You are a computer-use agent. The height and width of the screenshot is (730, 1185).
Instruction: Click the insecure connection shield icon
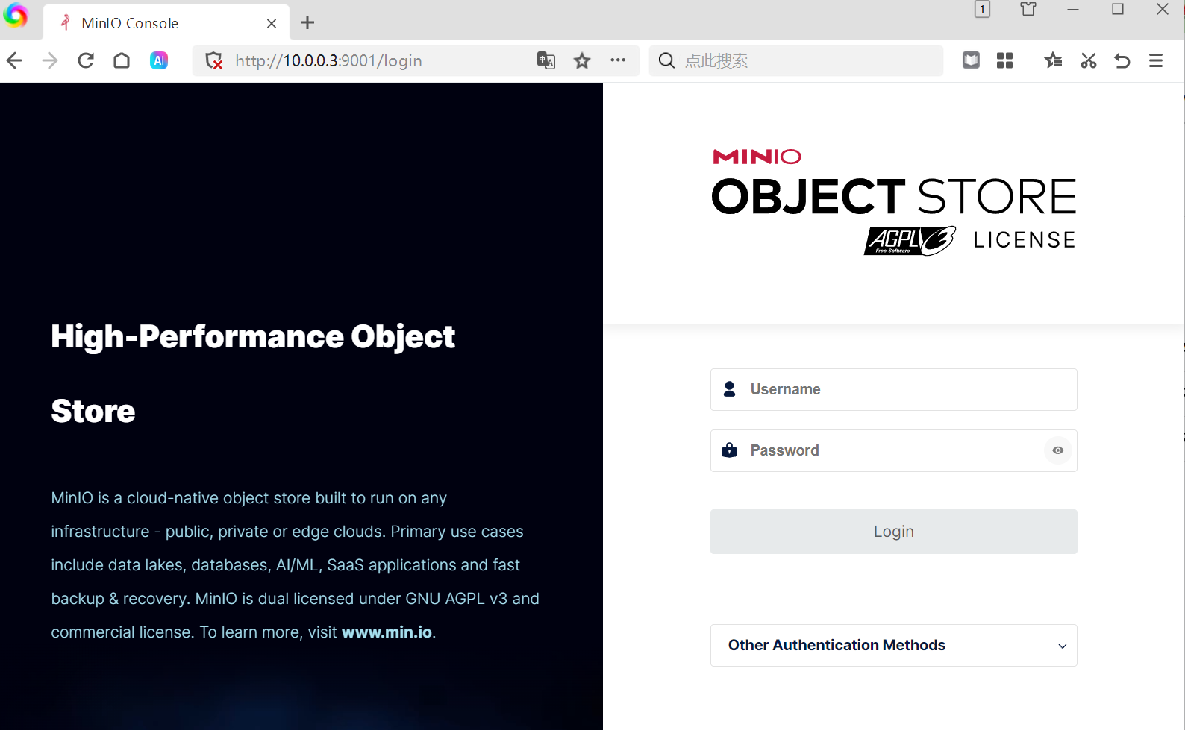214,60
